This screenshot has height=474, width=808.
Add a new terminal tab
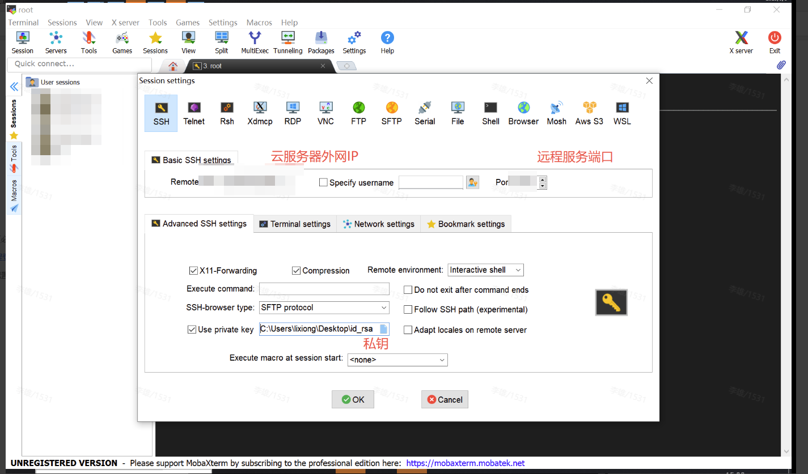[346, 66]
